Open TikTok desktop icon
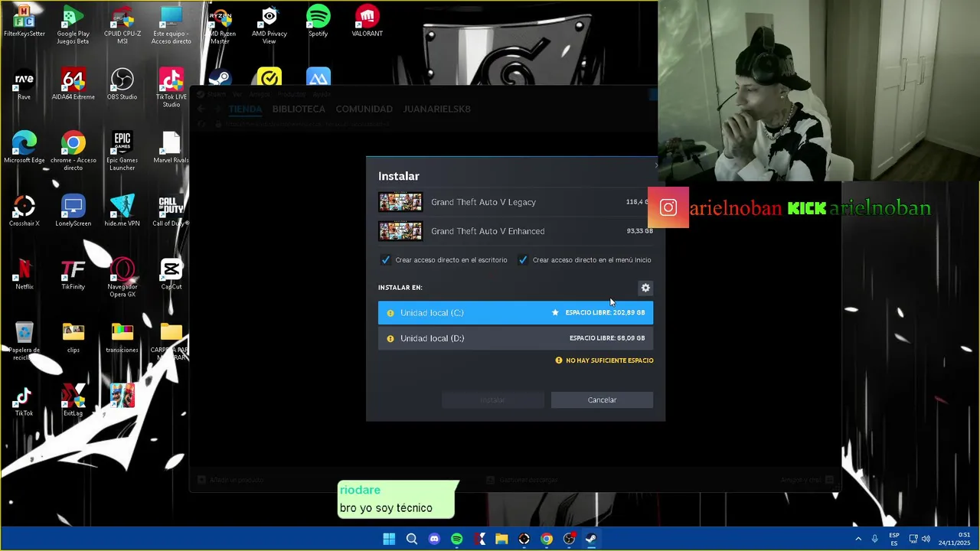The image size is (980, 551). point(24,401)
